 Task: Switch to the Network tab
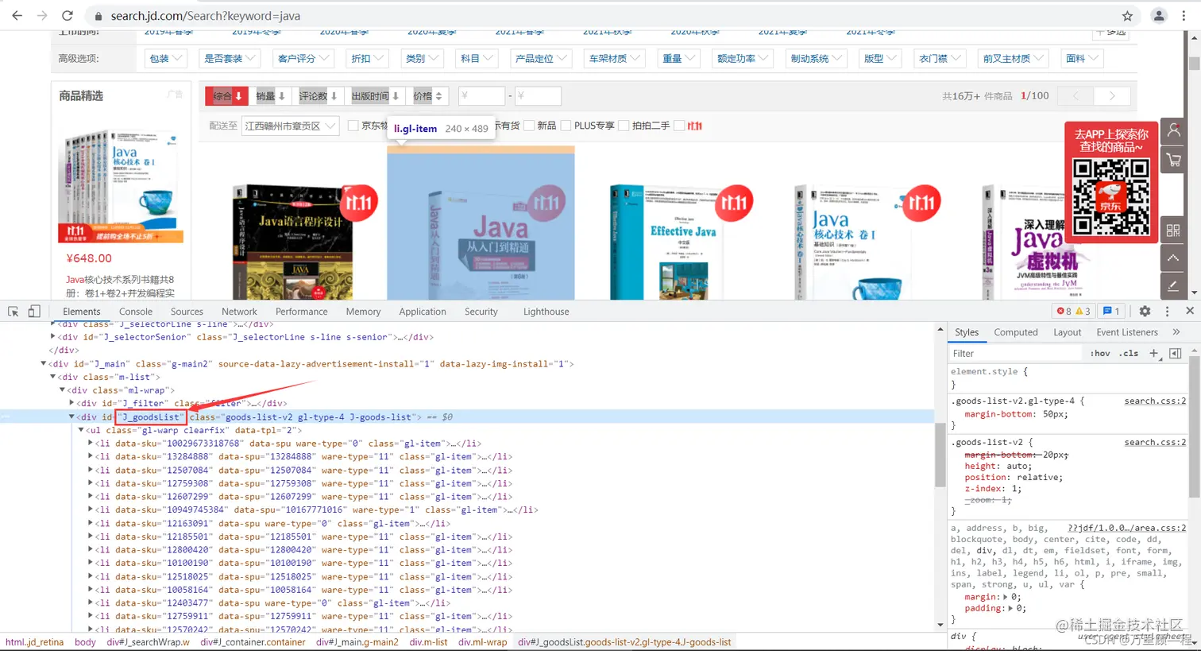click(x=239, y=312)
